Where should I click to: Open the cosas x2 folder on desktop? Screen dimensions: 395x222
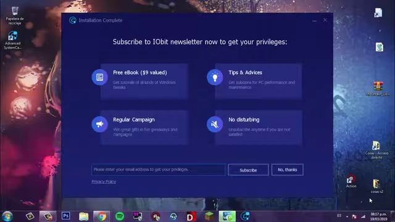376,186
